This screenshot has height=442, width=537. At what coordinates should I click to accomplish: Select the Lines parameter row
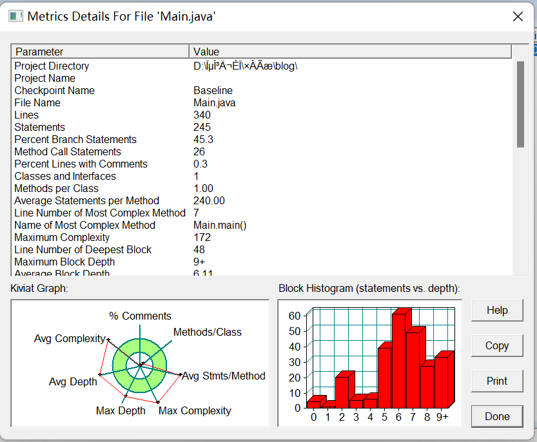coord(262,115)
